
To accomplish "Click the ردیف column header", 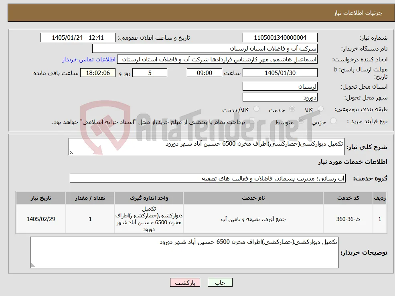I will coord(380,198).
